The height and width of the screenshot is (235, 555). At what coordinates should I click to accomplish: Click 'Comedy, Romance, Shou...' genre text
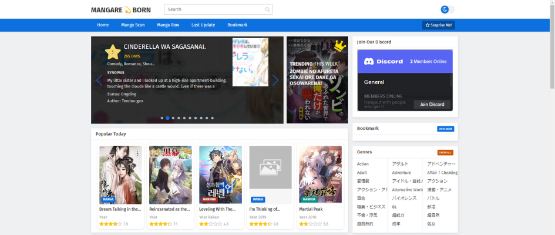pyautogui.click(x=131, y=64)
